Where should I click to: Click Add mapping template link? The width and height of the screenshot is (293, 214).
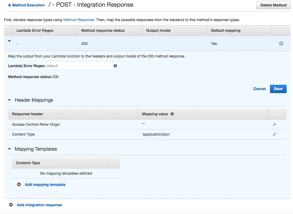click(45, 185)
